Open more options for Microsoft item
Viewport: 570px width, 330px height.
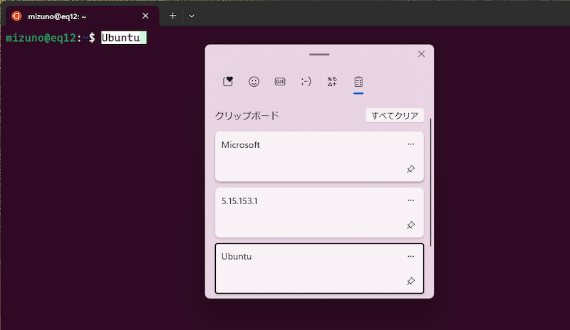tap(411, 144)
